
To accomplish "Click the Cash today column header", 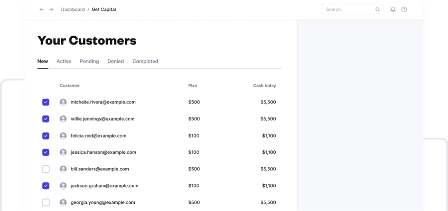I will click(x=264, y=86).
